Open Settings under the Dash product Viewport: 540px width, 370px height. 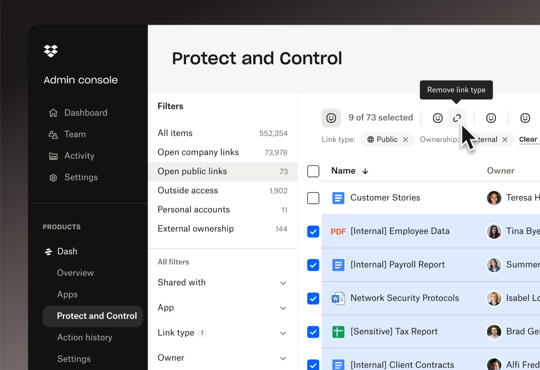point(74,359)
